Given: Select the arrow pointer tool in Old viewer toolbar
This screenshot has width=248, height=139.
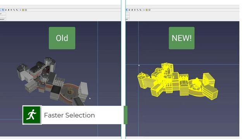Looking at the screenshot, I should (3, 10).
